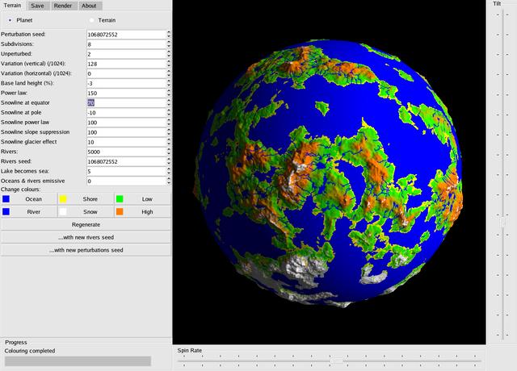The height and width of the screenshot is (371, 517).
Task: Change the Snow colour
Action: 86,211
